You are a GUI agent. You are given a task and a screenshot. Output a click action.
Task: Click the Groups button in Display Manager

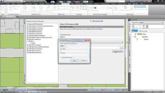click(x=135, y=31)
